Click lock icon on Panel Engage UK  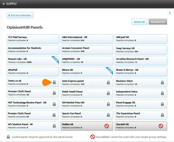click(162, 104)
